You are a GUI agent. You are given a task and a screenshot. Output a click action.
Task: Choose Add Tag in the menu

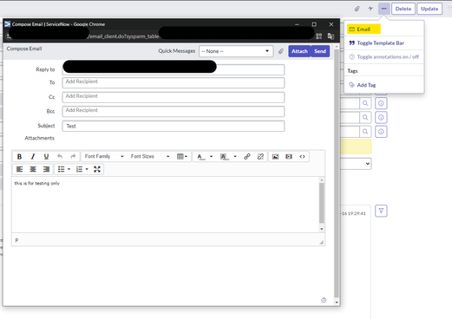pyautogui.click(x=363, y=85)
